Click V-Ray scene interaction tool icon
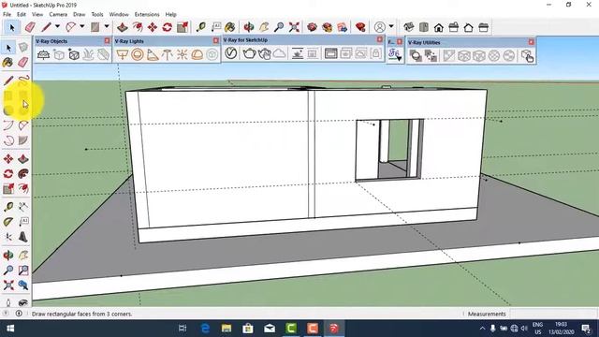Viewport: 599px width, 337px height. 528,56
